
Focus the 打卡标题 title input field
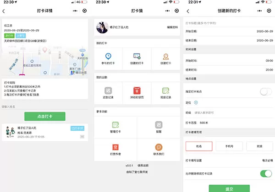click(x=229, y=23)
